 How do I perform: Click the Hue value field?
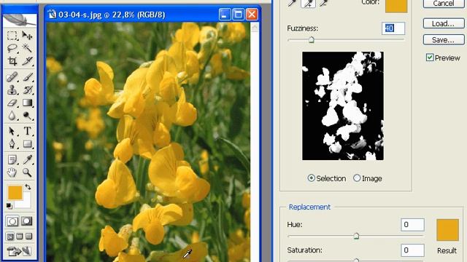[x=412, y=225]
